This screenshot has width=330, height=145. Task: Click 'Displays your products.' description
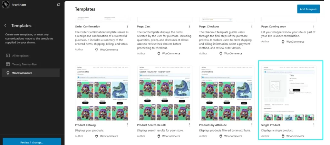tap(90, 130)
